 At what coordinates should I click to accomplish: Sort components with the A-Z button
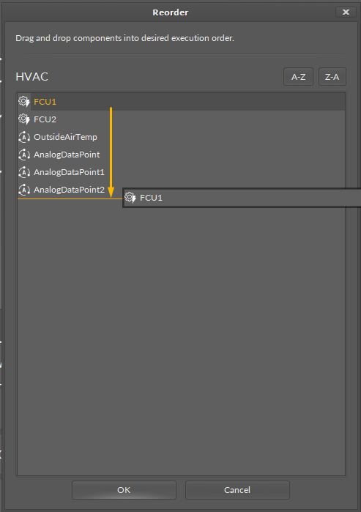[x=298, y=77]
